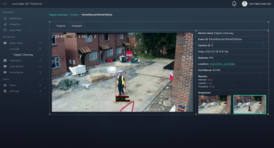Select the Analysed tab
The height and width of the screenshot is (148, 274).
point(77,26)
